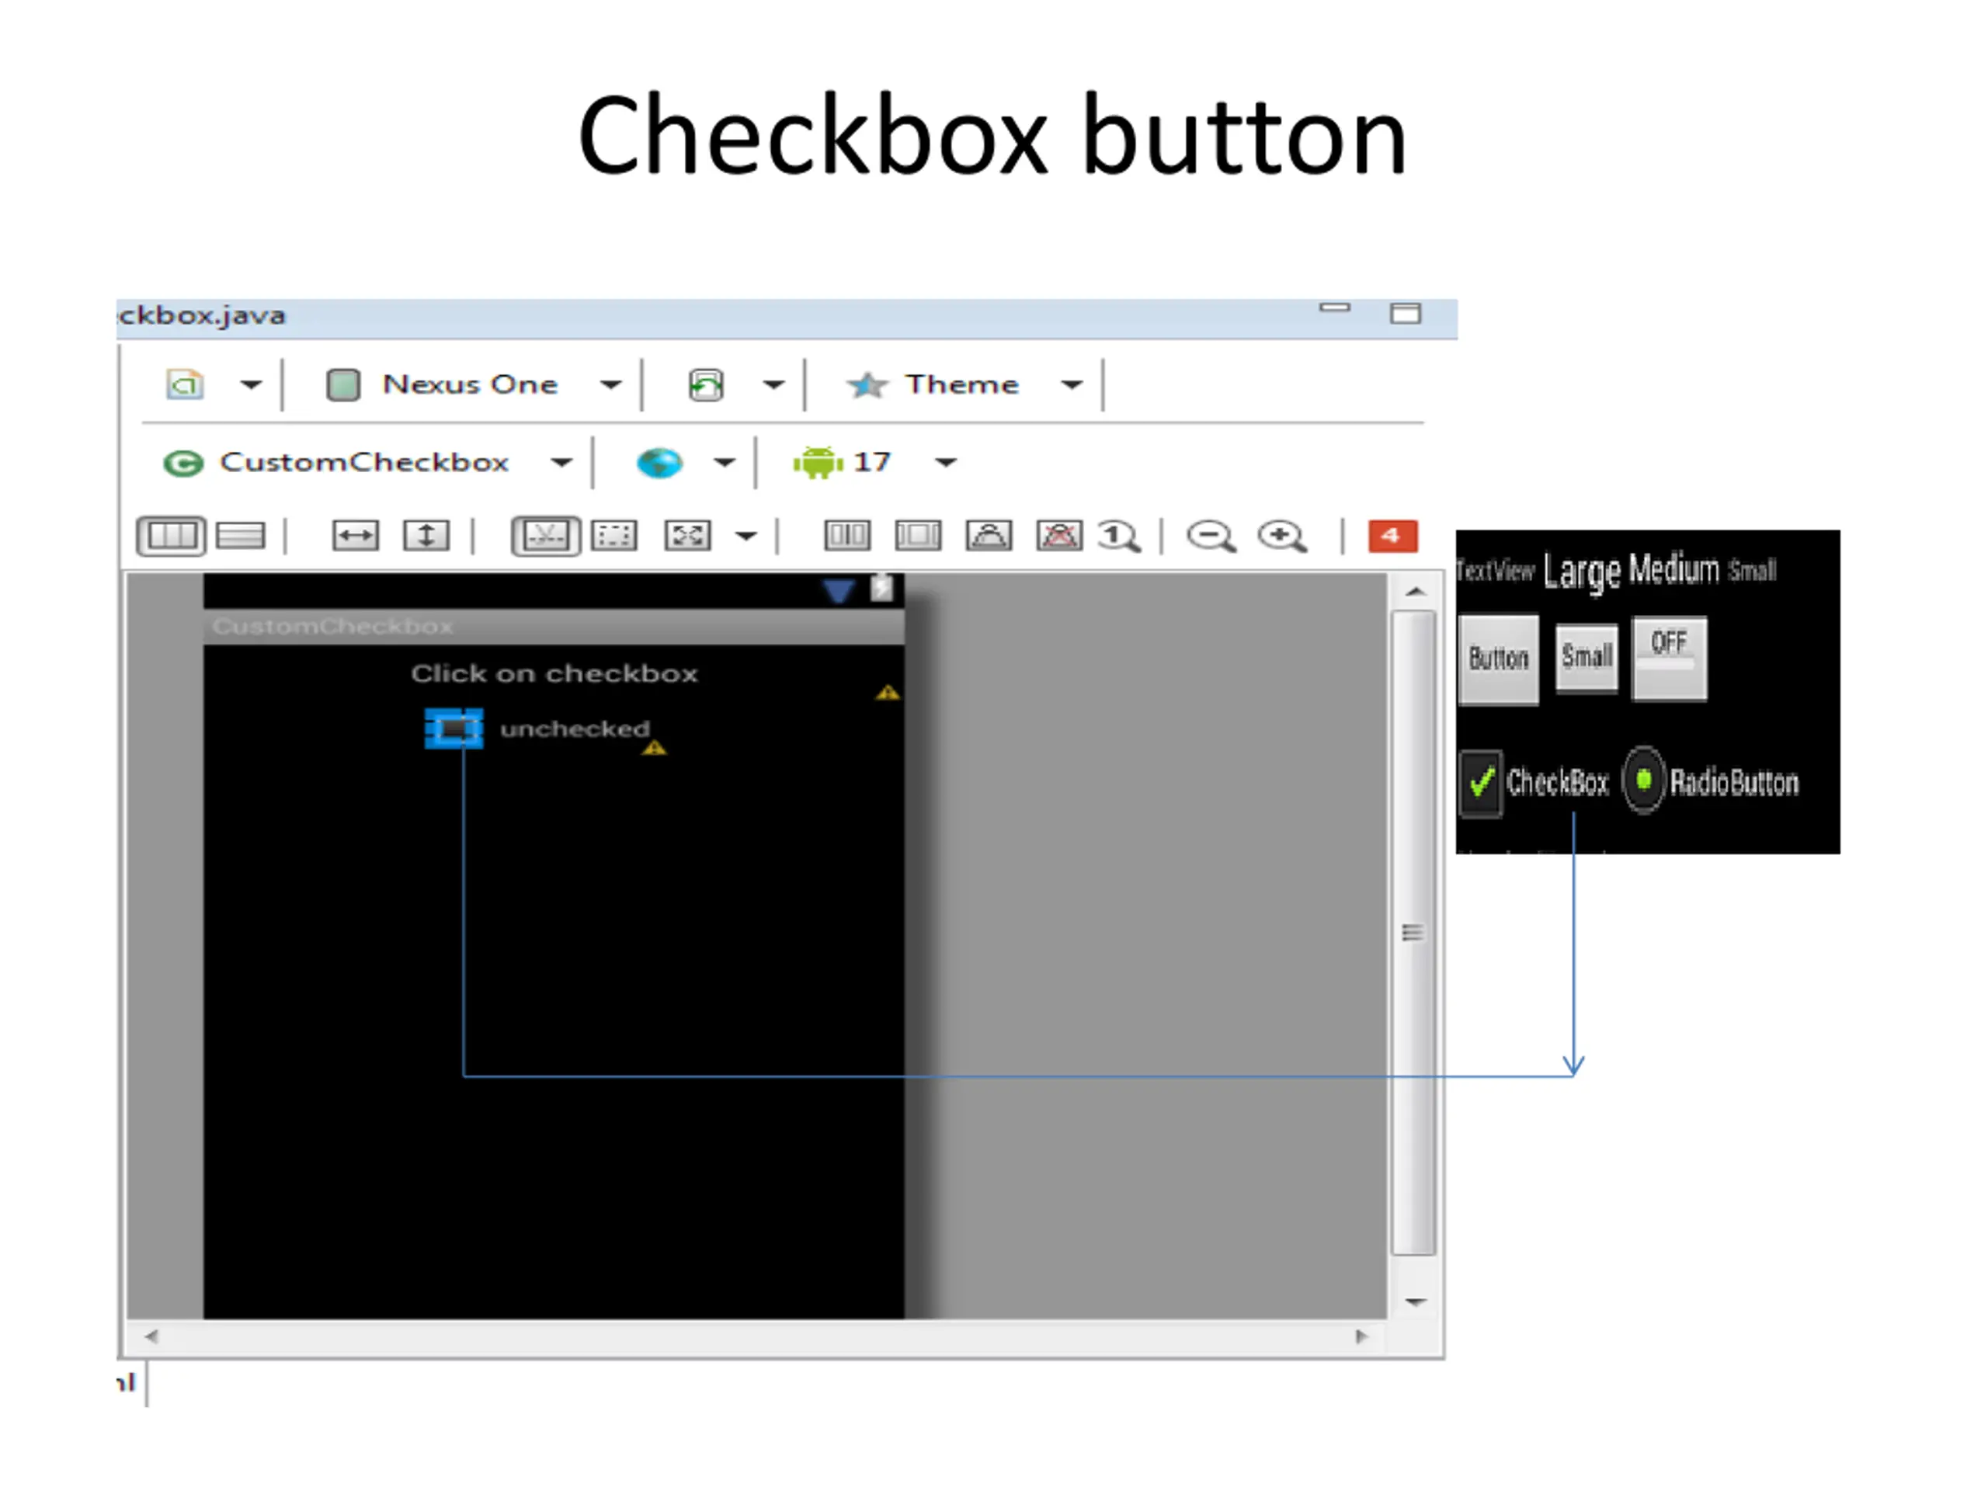
Task: Select the CustomCheckbox activity button
Action: [336, 462]
